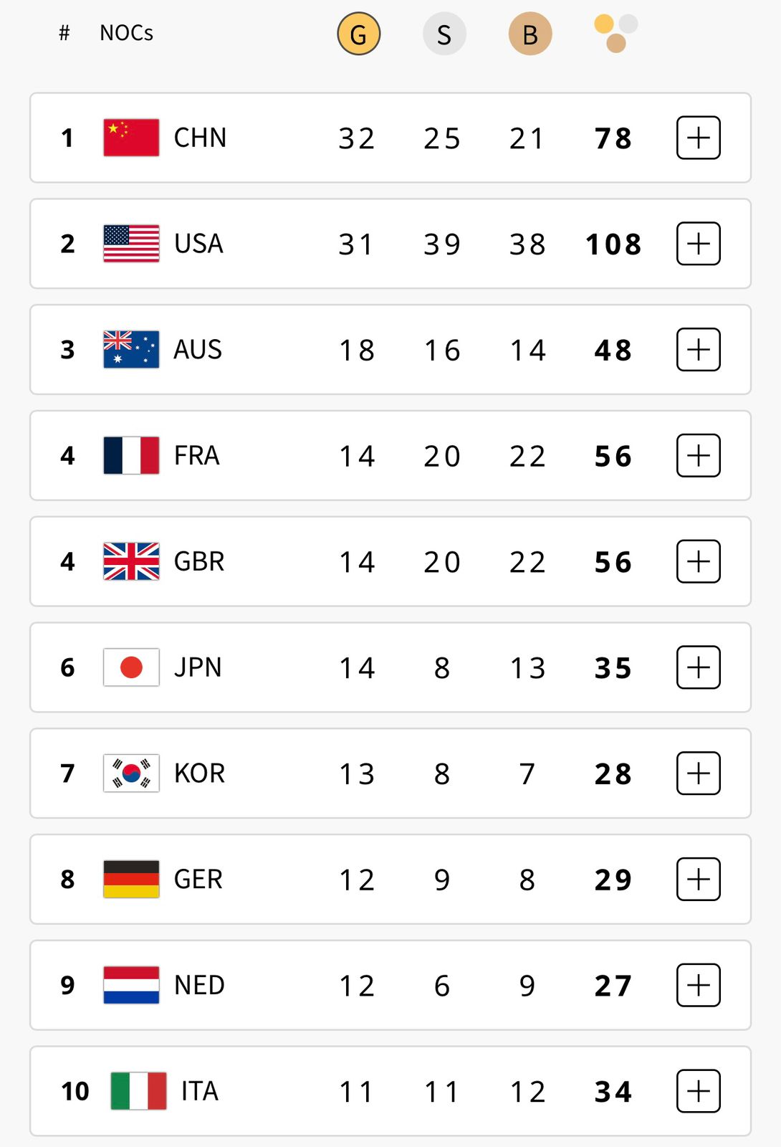Click the Australia flag icon
Image resolution: width=781 pixels, height=1147 pixels.
point(131,349)
